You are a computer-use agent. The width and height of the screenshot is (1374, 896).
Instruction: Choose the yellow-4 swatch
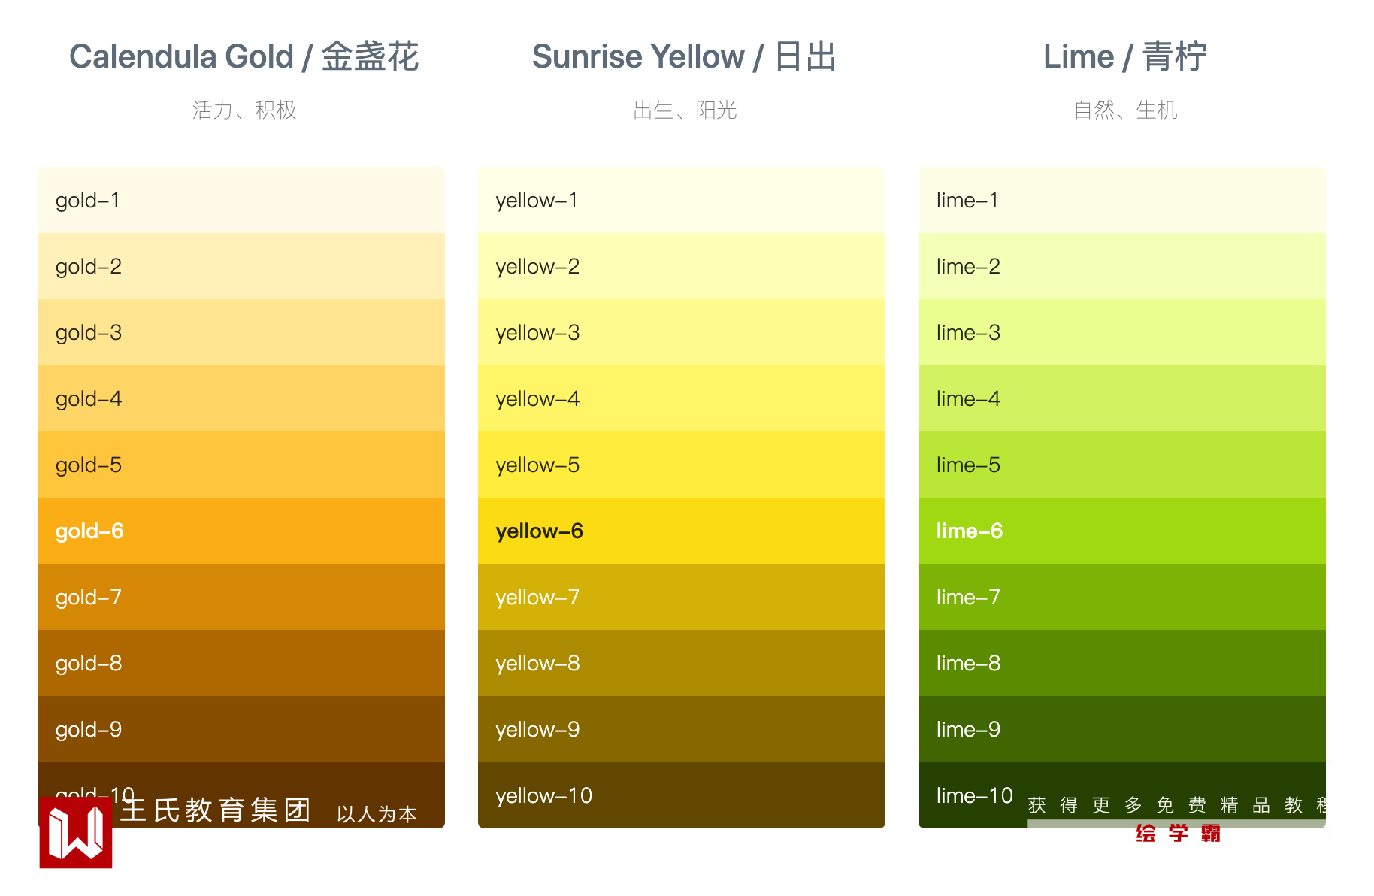(681, 398)
